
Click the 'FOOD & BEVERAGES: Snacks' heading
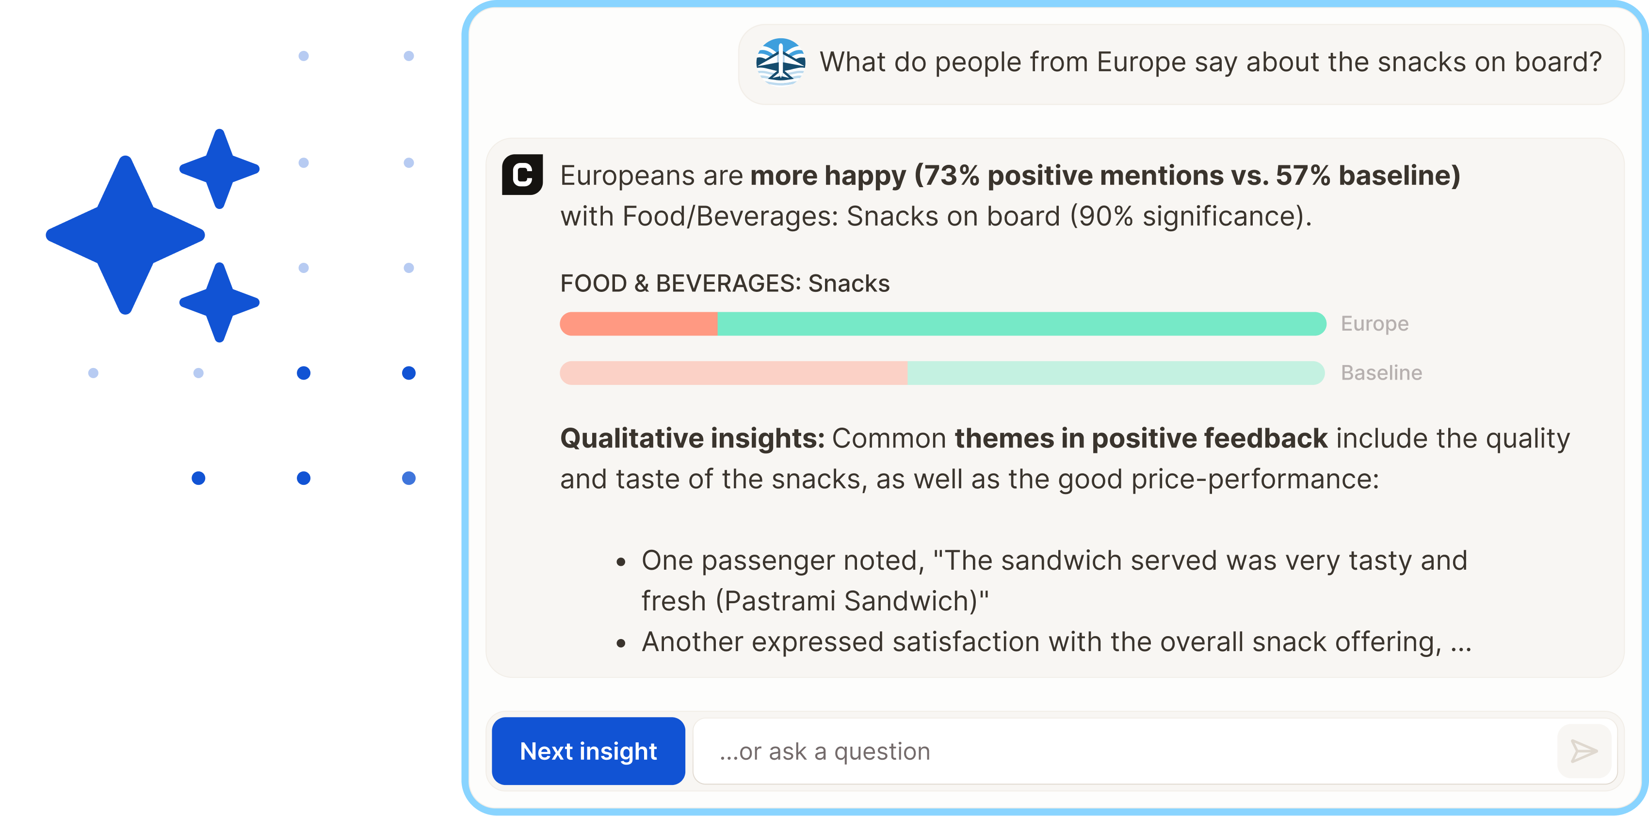pyautogui.click(x=725, y=284)
